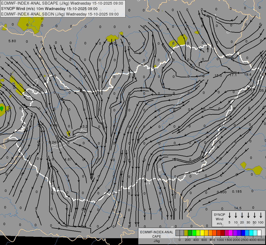Select the pure blue CAPE legend swatch
The width and height of the screenshot is (266, 245).
243,233
